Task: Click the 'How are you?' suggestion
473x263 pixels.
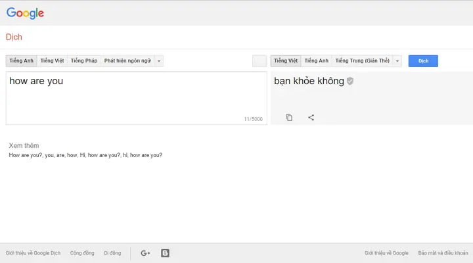Action: pos(26,155)
